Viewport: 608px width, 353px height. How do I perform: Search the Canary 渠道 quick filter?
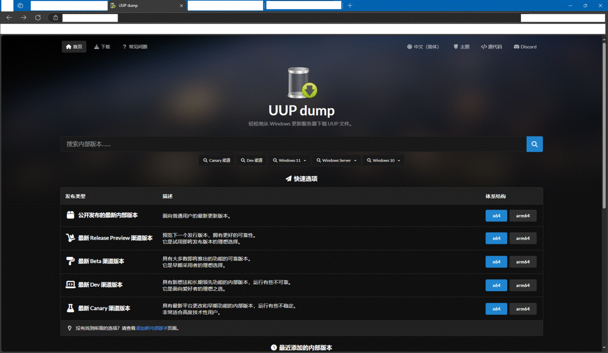[217, 160]
